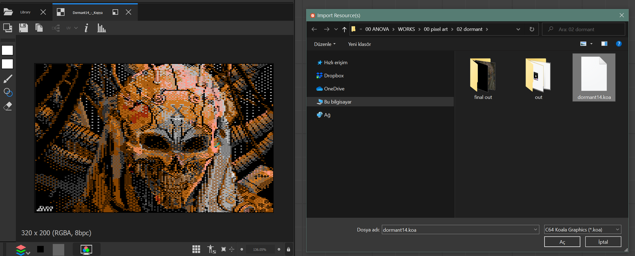Close the Import Resource(s) dialog
Viewport: 635px width, 256px height.
click(622, 15)
